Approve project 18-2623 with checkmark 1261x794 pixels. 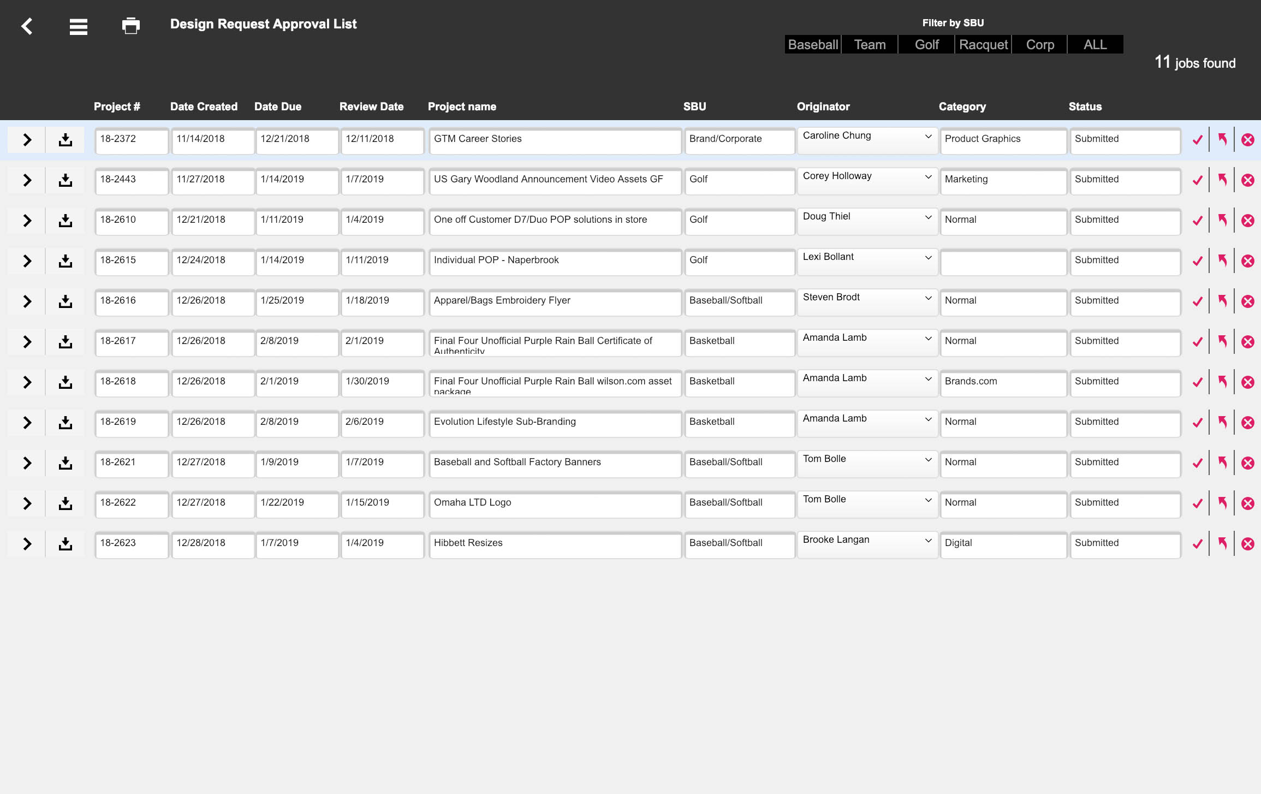(x=1198, y=544)
